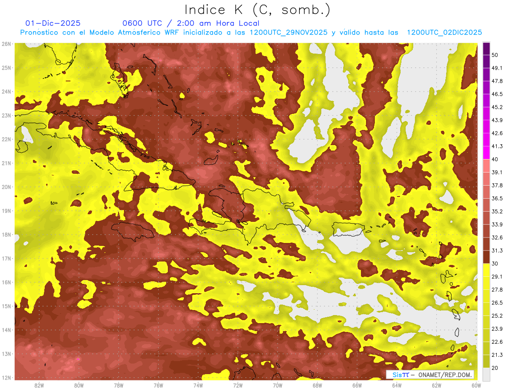Click the "26N" latitude axis label

(6, 44)
